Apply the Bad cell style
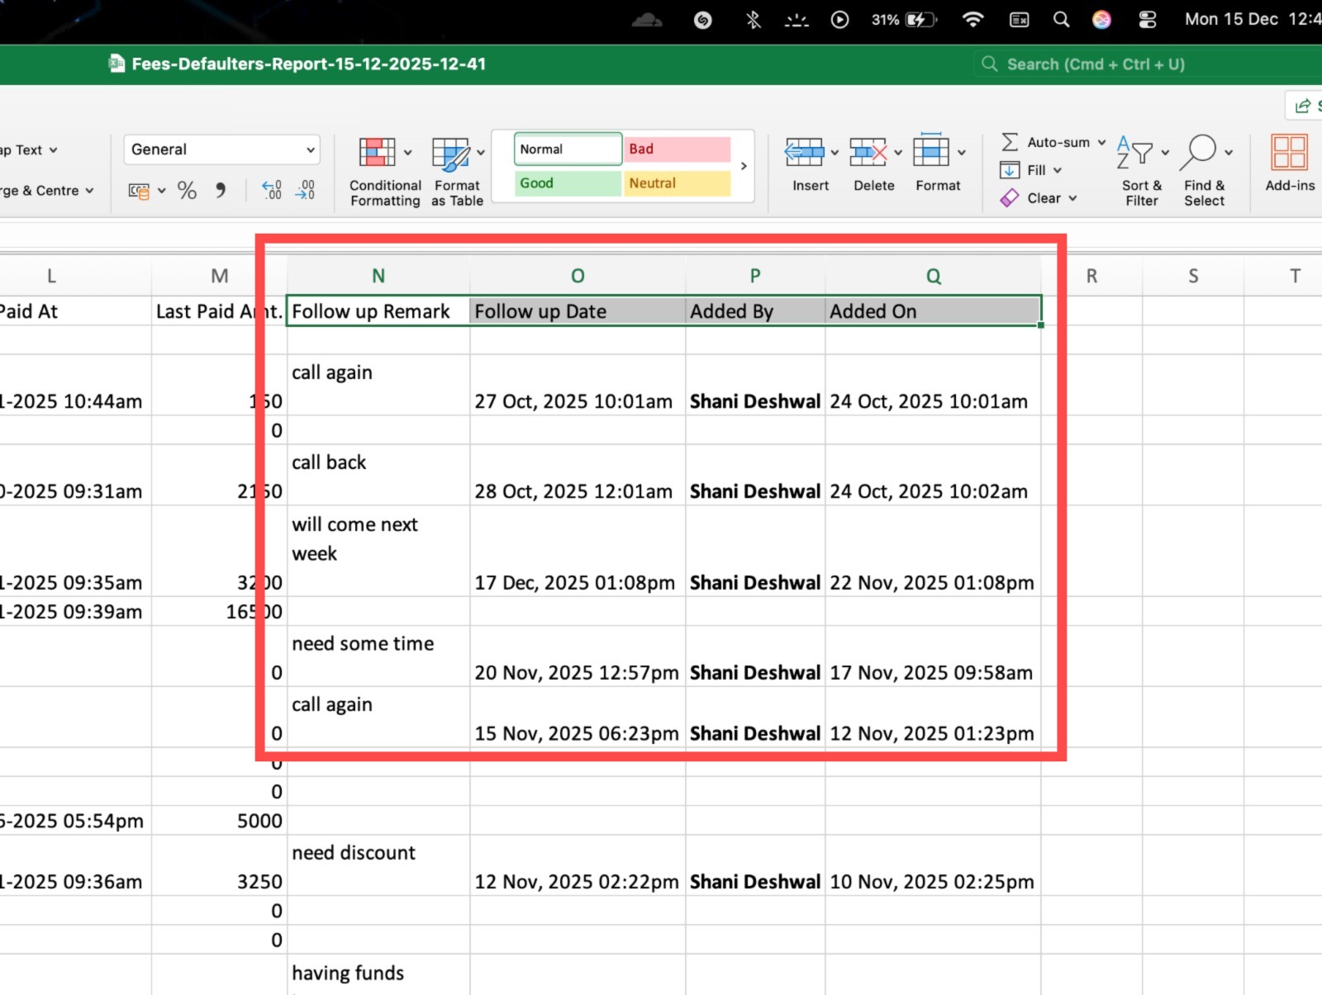 click(x=676, y=149)
